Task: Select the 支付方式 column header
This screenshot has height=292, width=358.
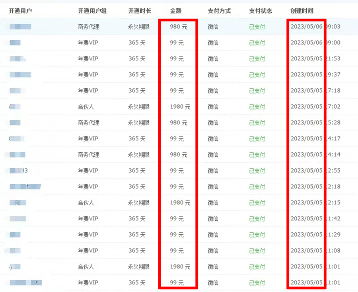Action: 219,11
